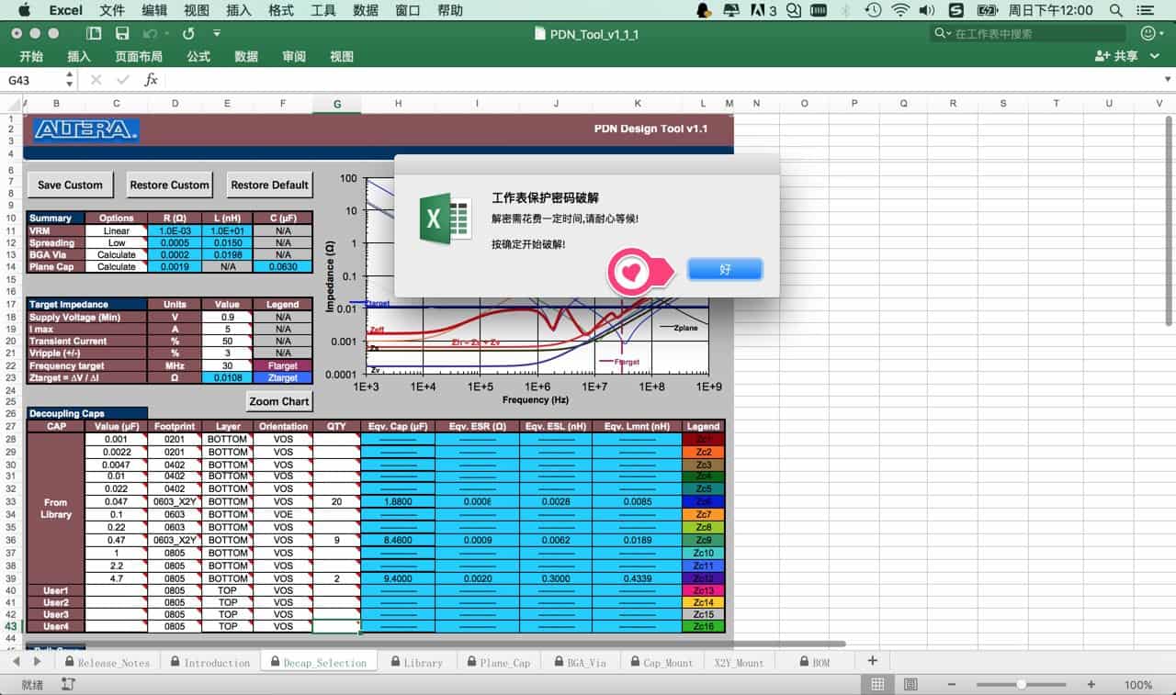
Task: Click the Zoom Chart button
Action: pyautogui.click(x=279, y=401)
